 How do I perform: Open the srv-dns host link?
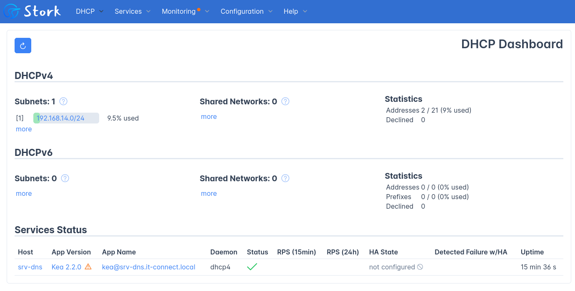pos(30,266)
